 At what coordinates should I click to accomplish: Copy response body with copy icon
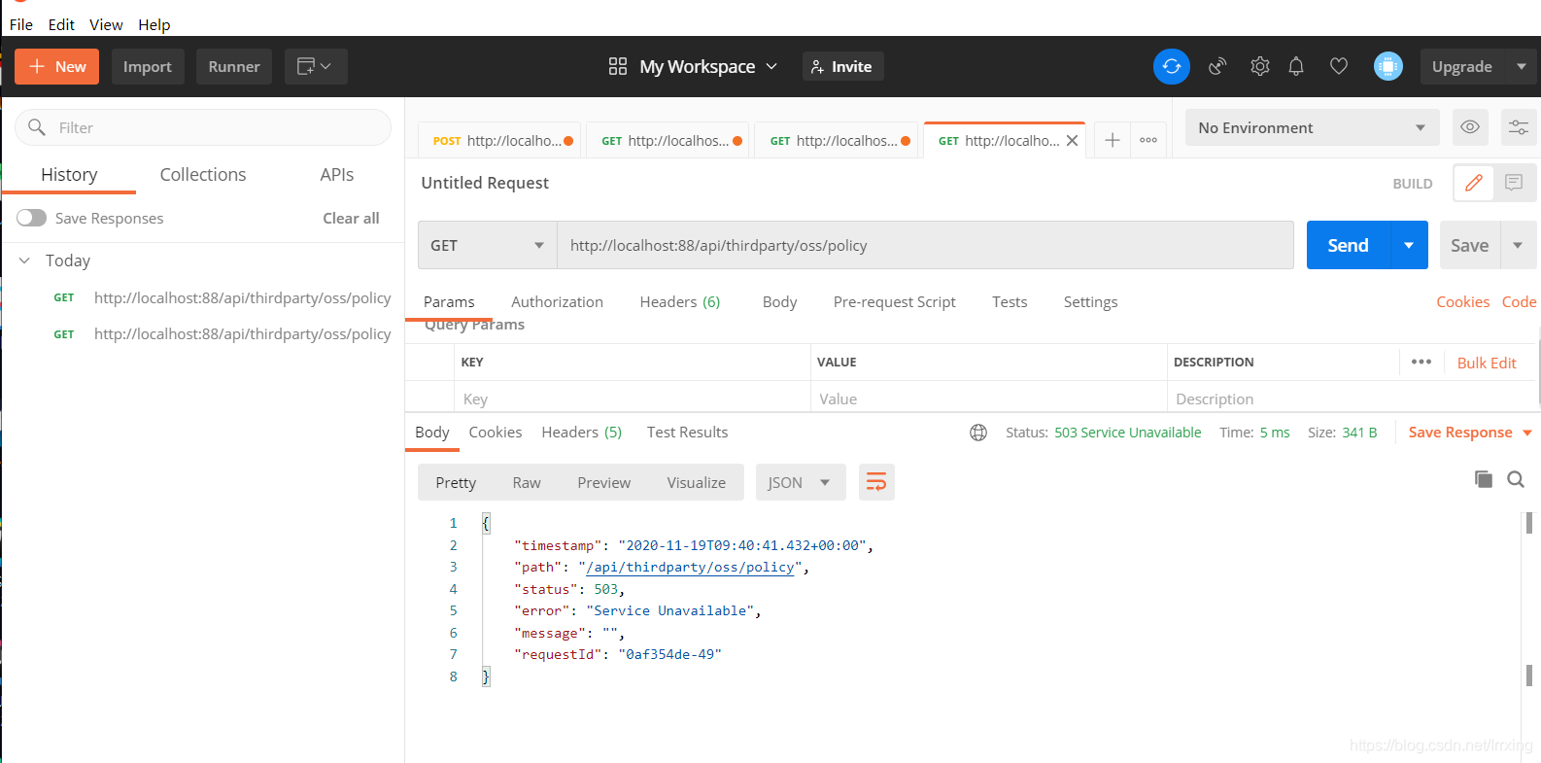[x=1483, y=478]
